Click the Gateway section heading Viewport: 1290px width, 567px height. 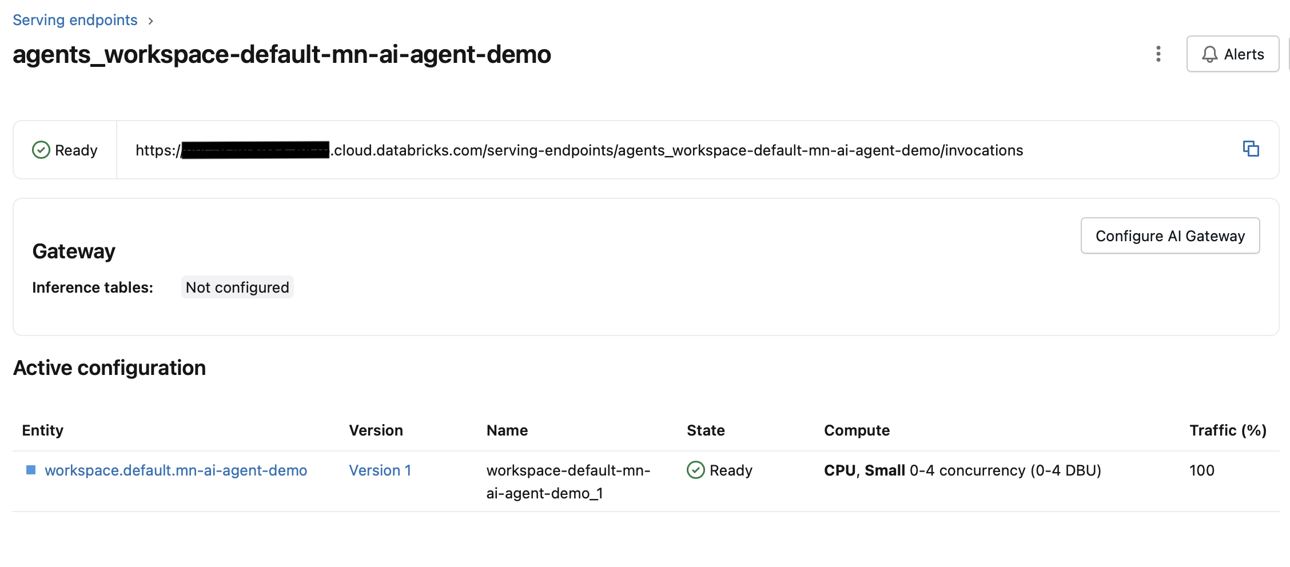(x=74, y=251)
